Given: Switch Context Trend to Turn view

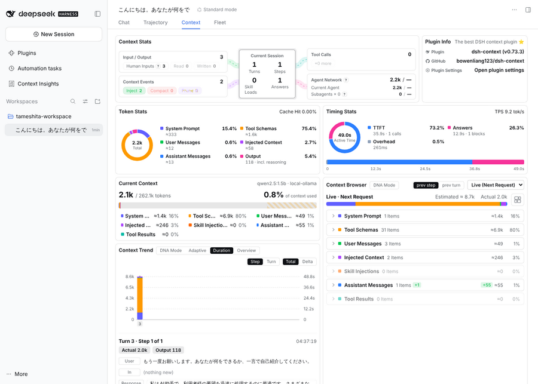Looking at the screenshot, I should point(271,262).
